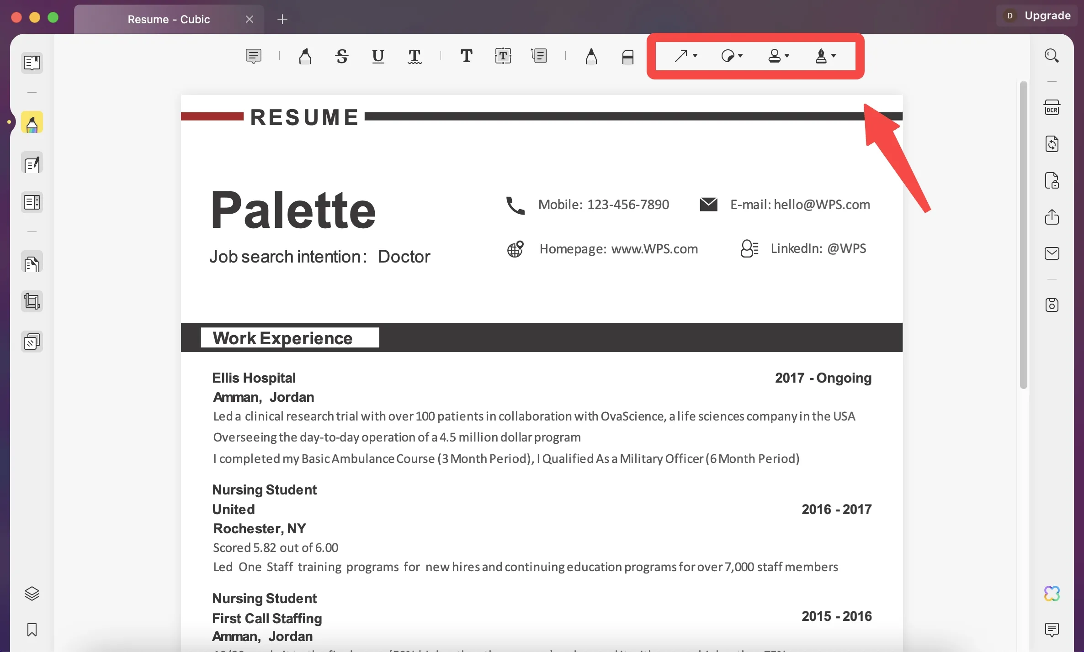Select the OCR tool on right sidebar
The image size is (1084, 652).
pos(1051,108)
